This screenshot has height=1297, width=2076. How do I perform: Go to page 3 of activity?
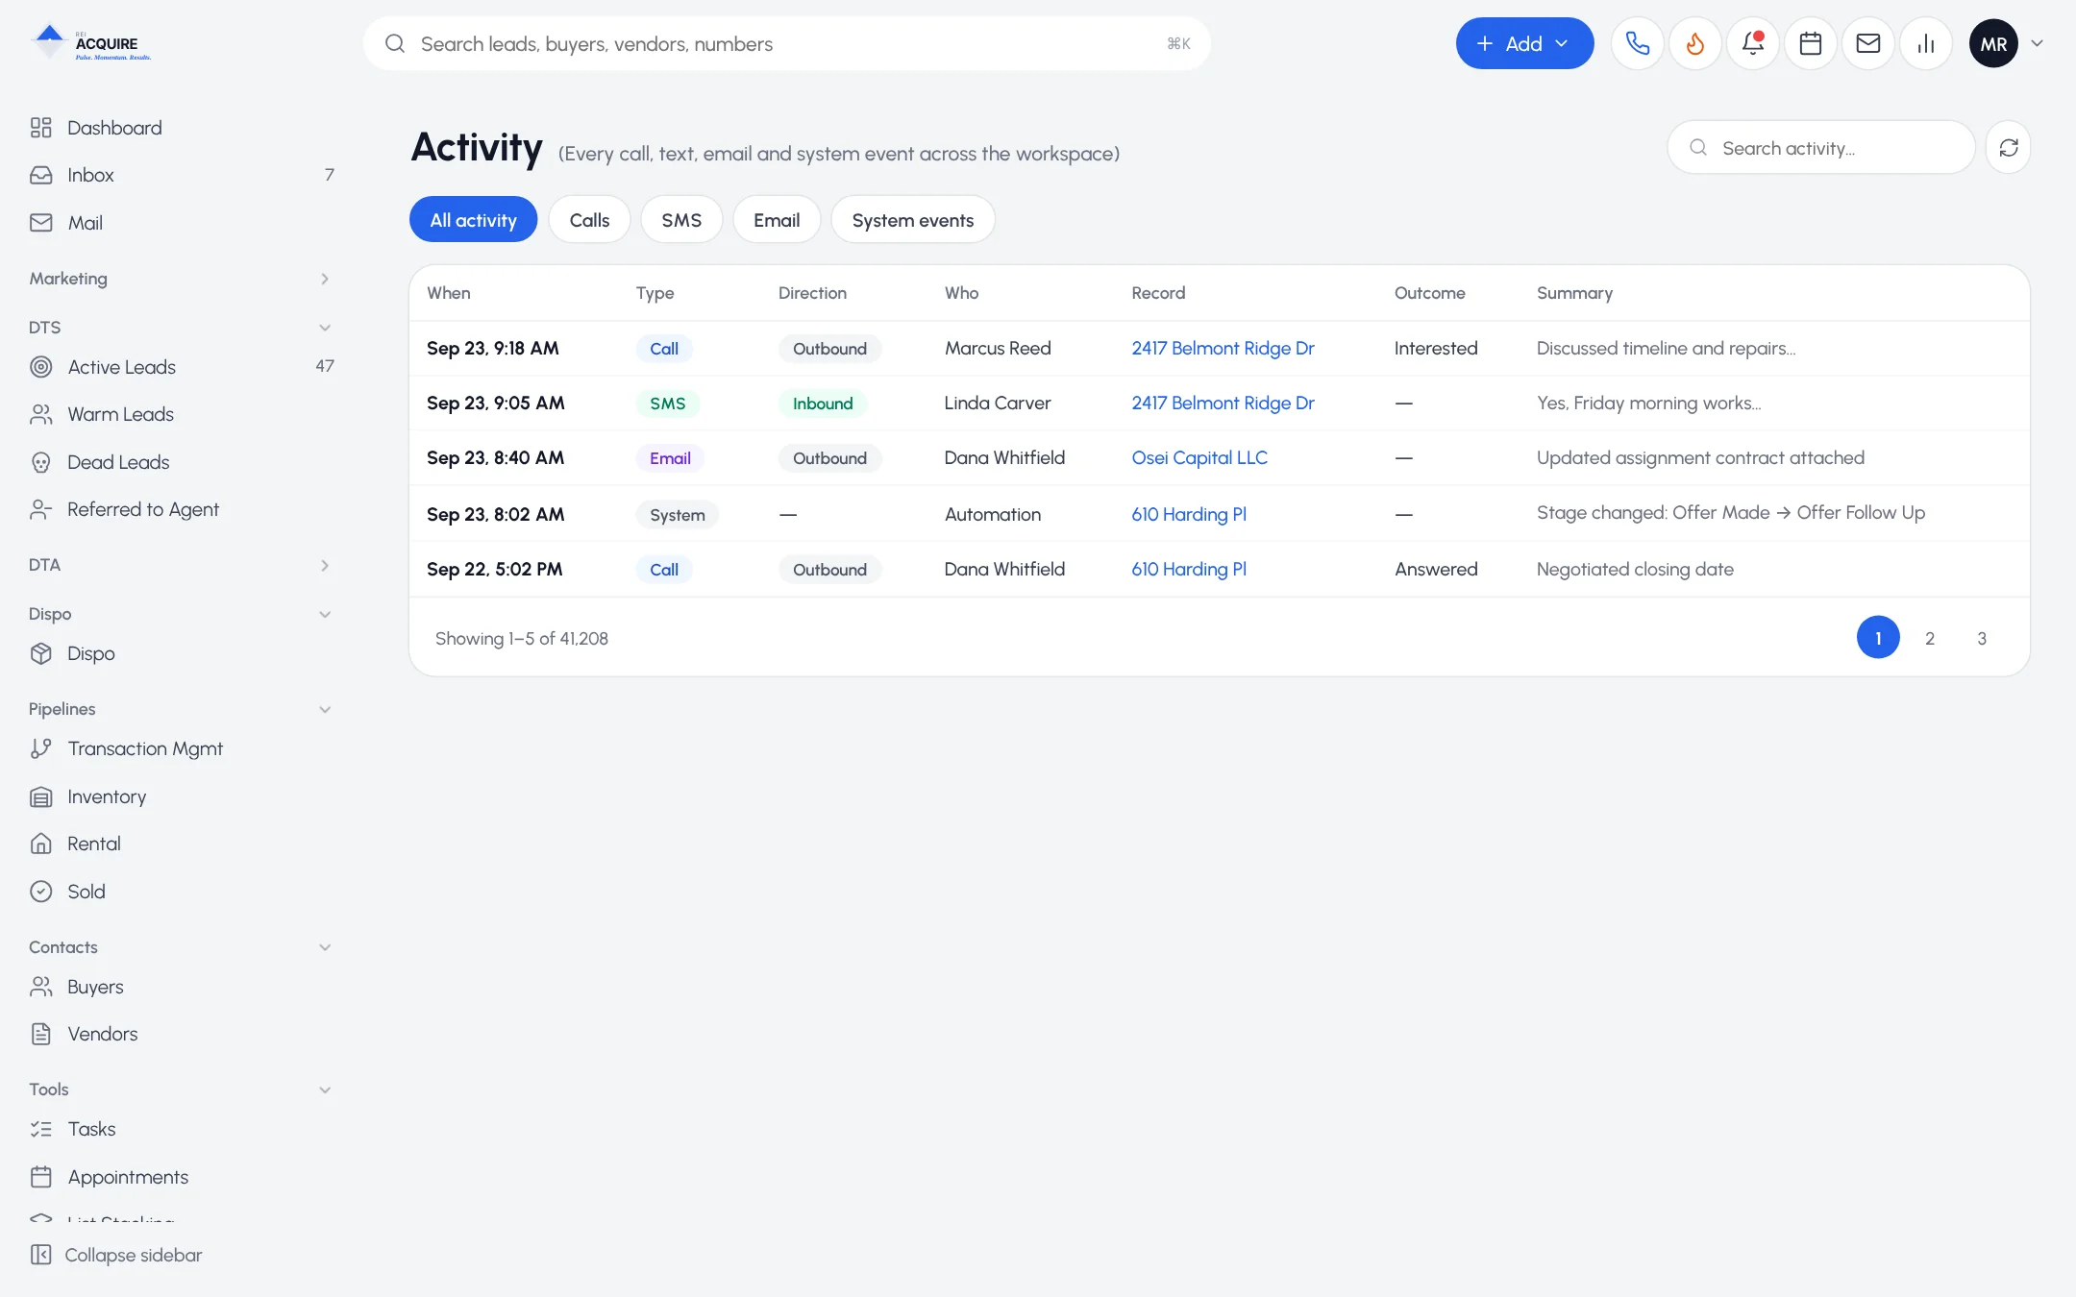click(x=1981, y=638)
